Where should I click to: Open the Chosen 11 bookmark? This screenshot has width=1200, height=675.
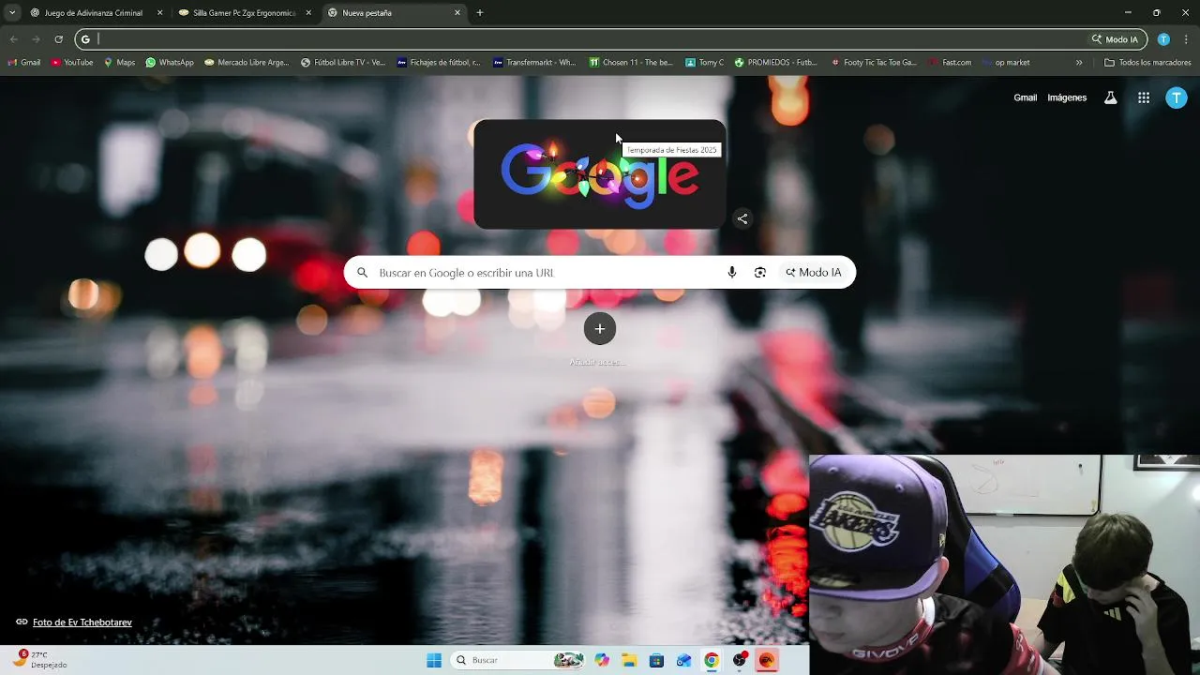click(x=631, y=63)
